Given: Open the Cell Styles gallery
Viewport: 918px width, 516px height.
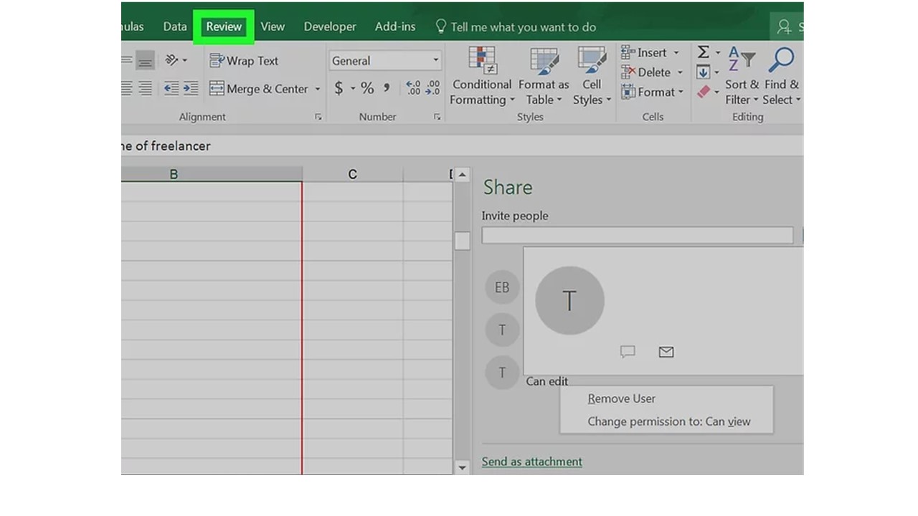Looking at the screenshot, I should [591, 75].
